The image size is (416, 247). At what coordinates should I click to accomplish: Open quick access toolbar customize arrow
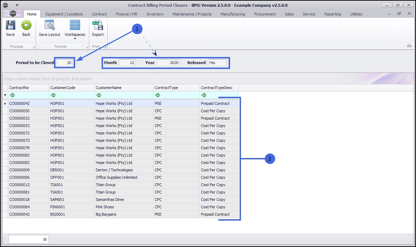pos(17,5)
